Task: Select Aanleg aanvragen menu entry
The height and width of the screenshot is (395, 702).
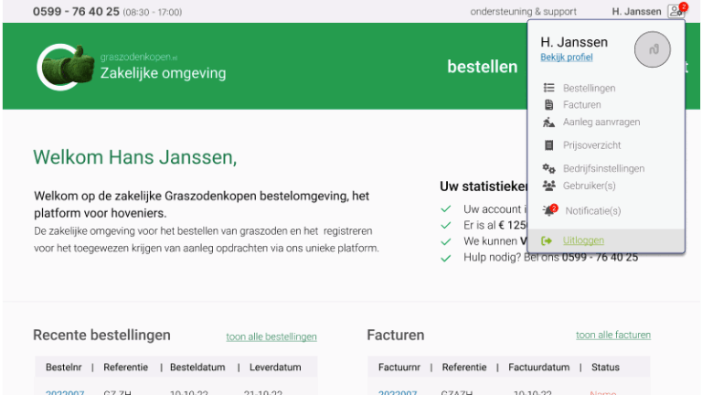Action: [x=601, y=122]
